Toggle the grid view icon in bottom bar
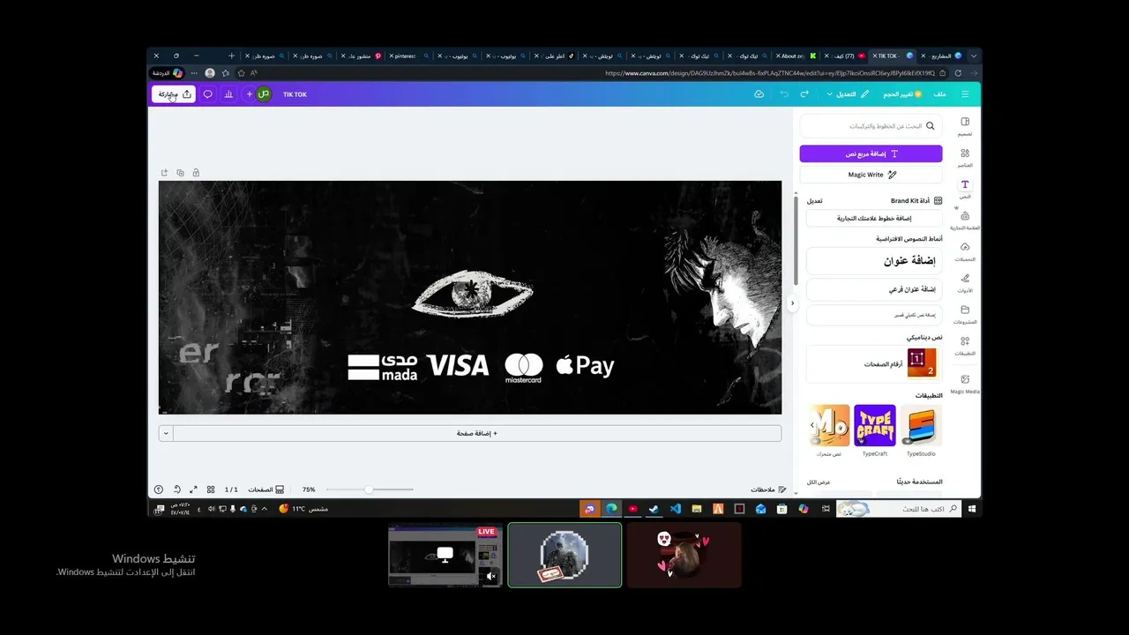The width and height of the screenshot is (1129, 635). [x=211, y=489]
